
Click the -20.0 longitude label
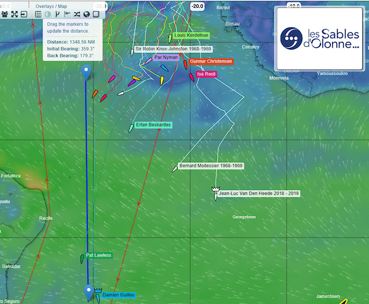(x=197, y=6)
